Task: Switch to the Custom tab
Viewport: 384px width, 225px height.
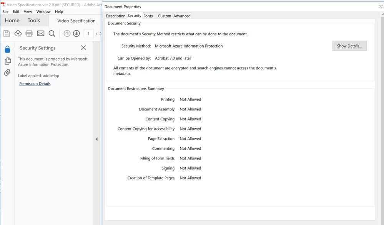Action: [x=165, y=16]
